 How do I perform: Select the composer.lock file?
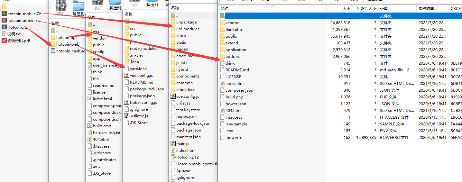[105, 112]
